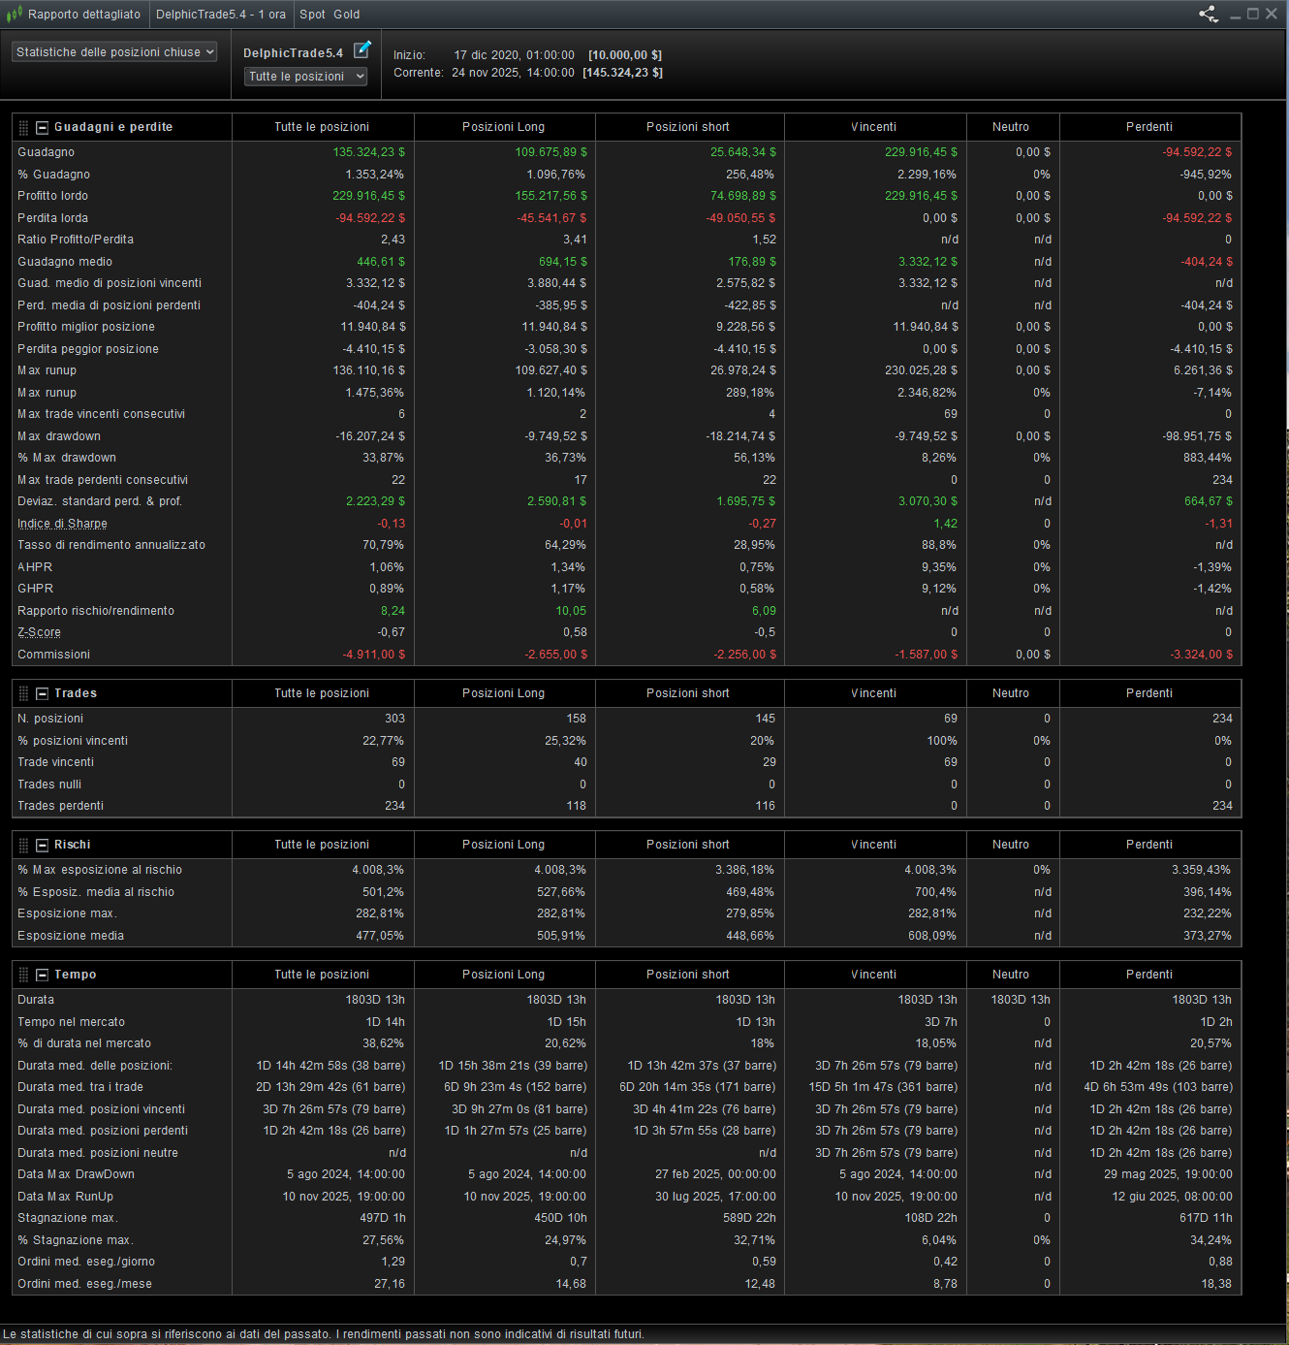Collapse the Guadagni e perdite section
Image resolution: width=1289 pixels, height=1345 pixels.
42,127
